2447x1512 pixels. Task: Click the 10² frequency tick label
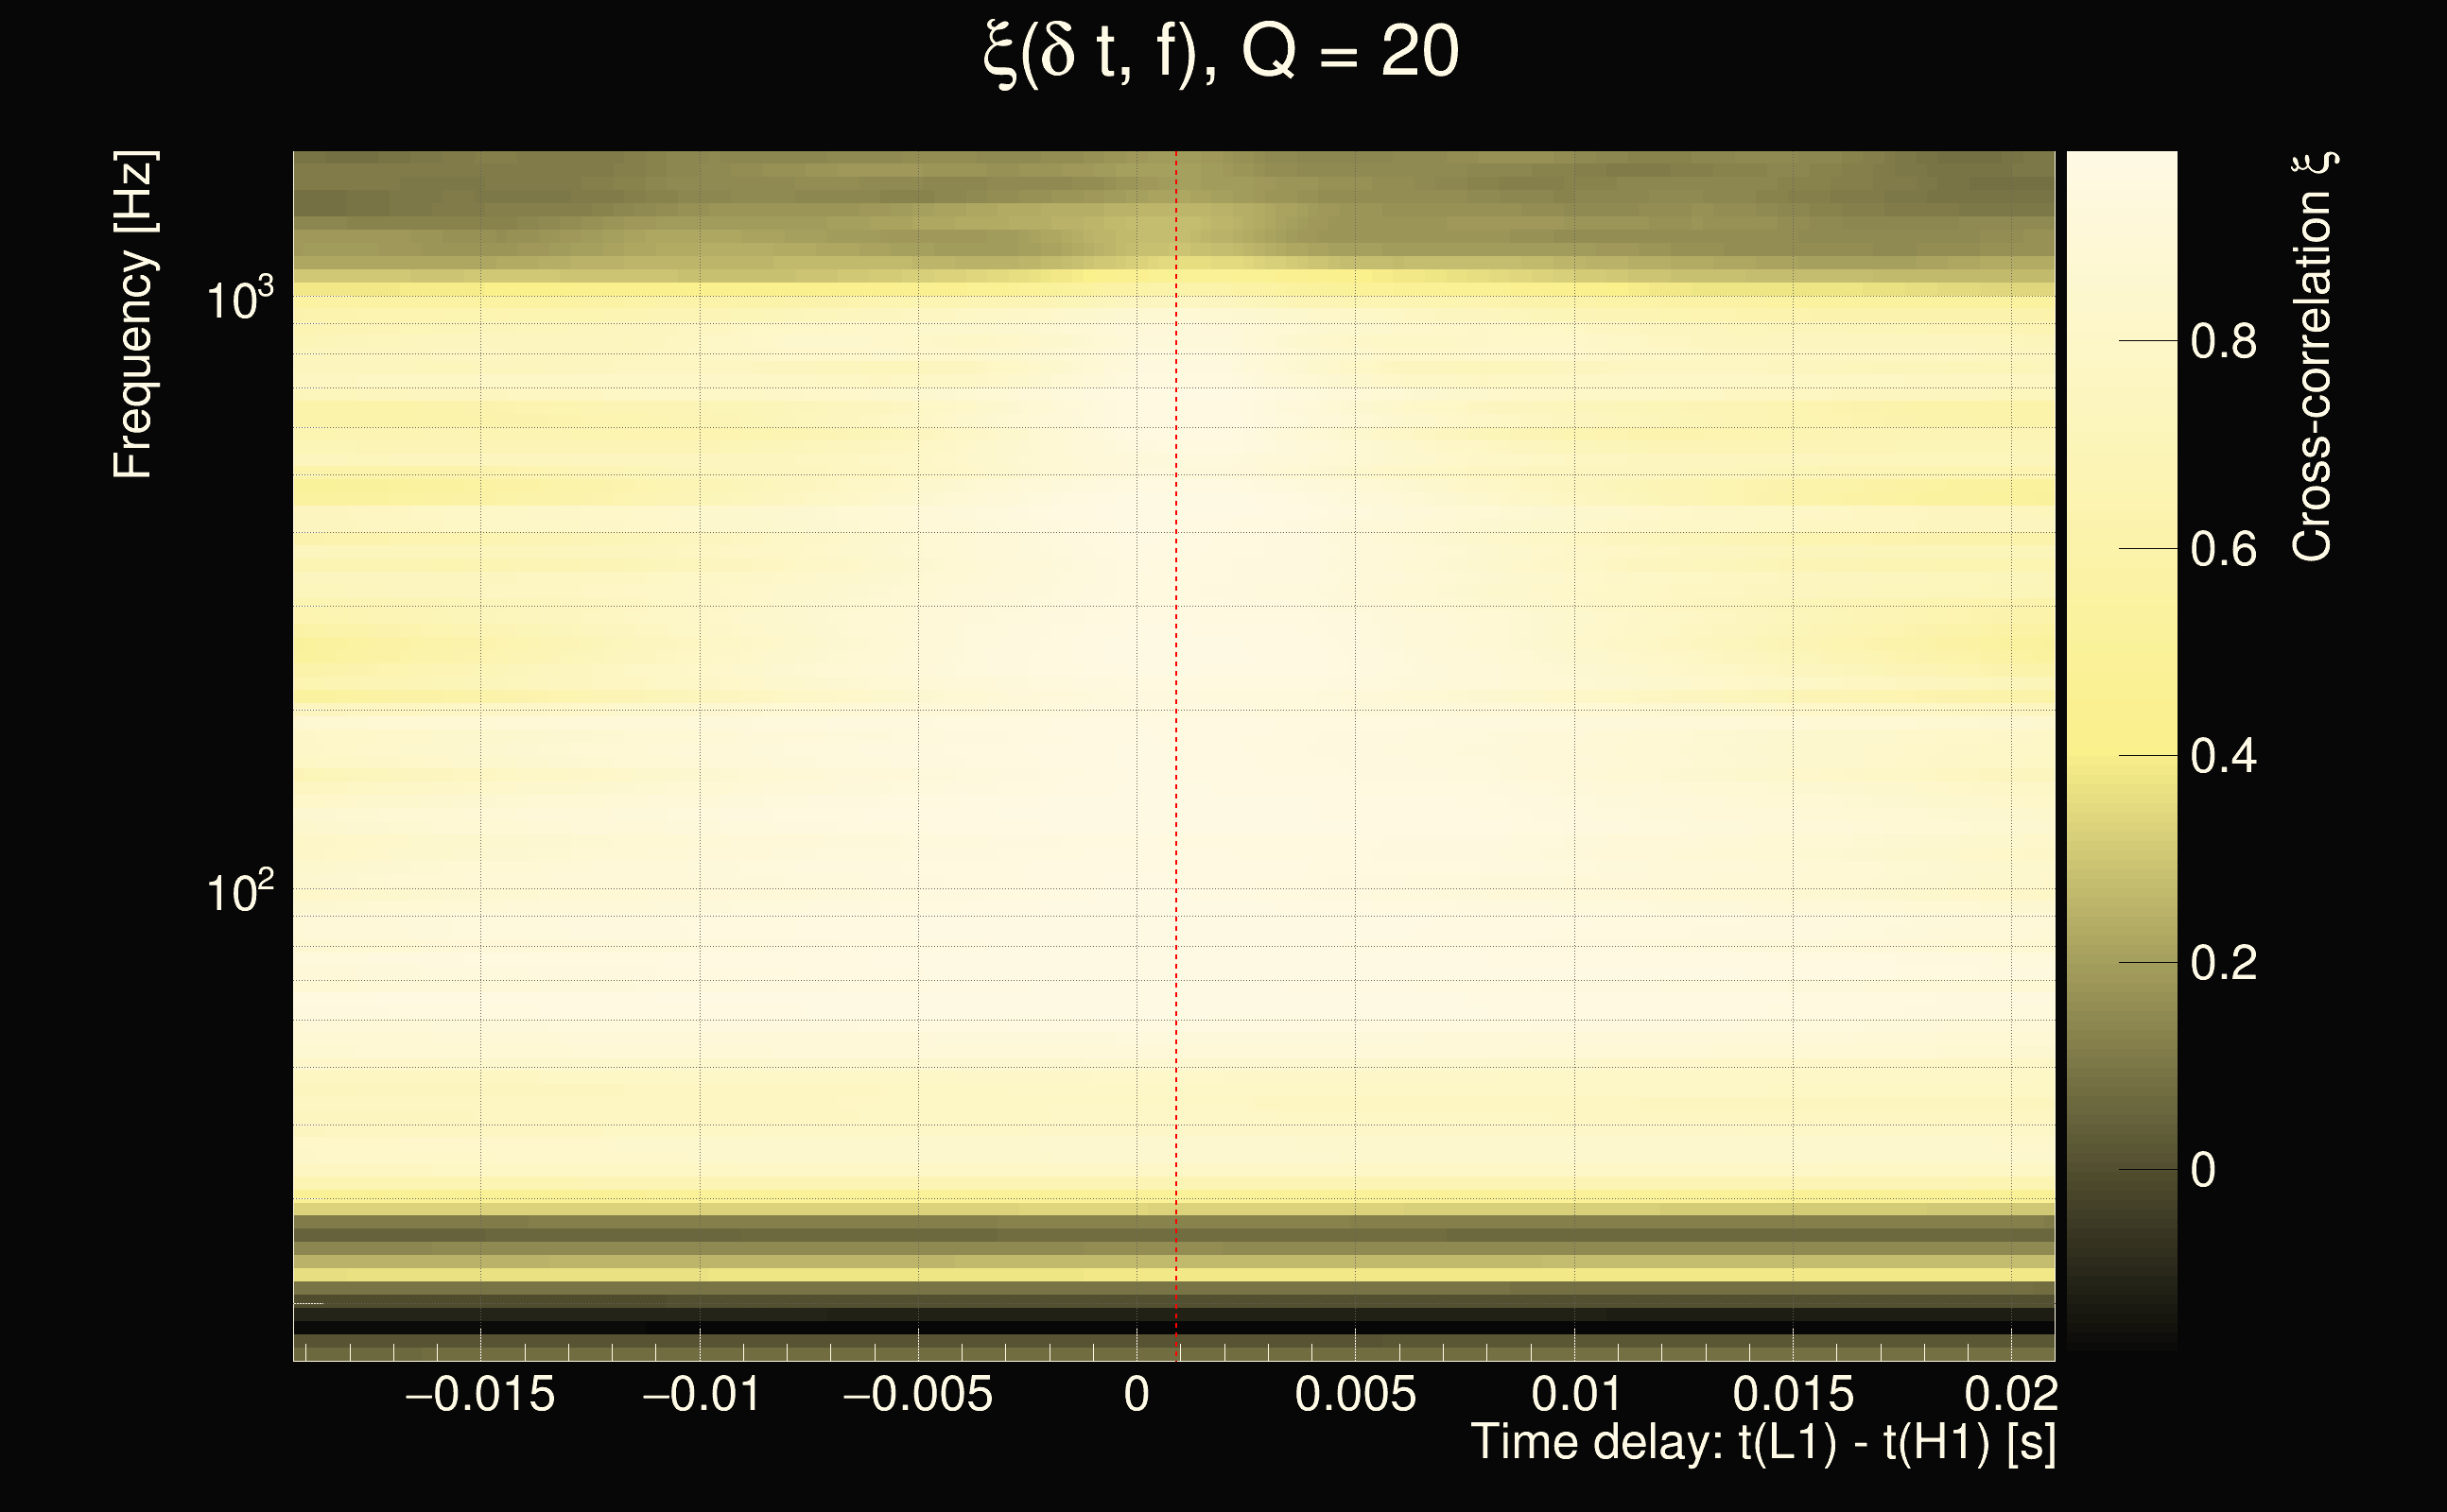(239, 891)
